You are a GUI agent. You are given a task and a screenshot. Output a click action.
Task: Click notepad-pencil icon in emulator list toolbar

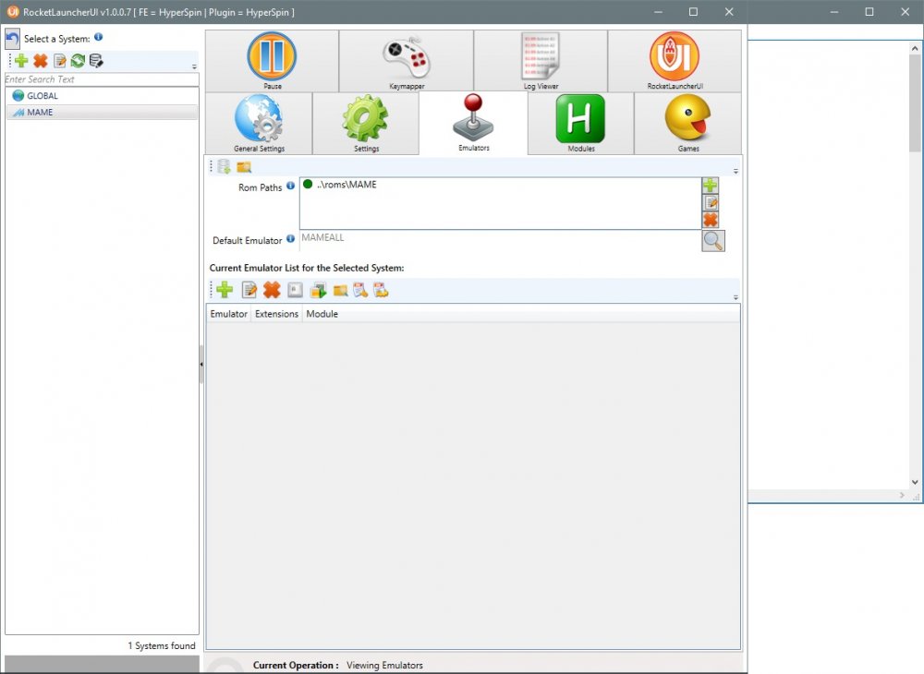pos(249,290)
